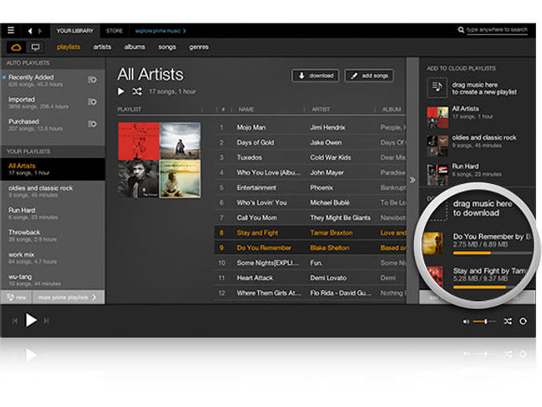Select the song Do You Remember

pos(264,247)
